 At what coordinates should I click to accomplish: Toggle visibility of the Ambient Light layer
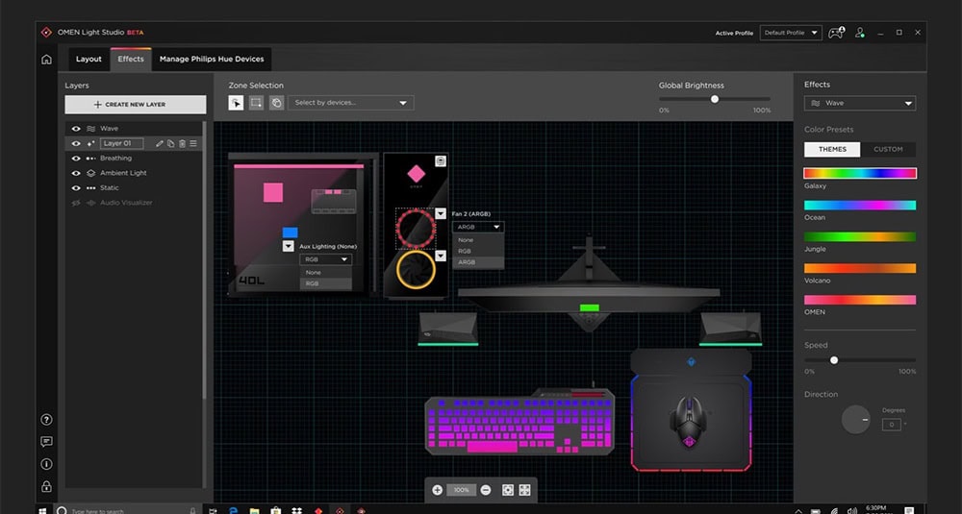(x=76, y=173)
